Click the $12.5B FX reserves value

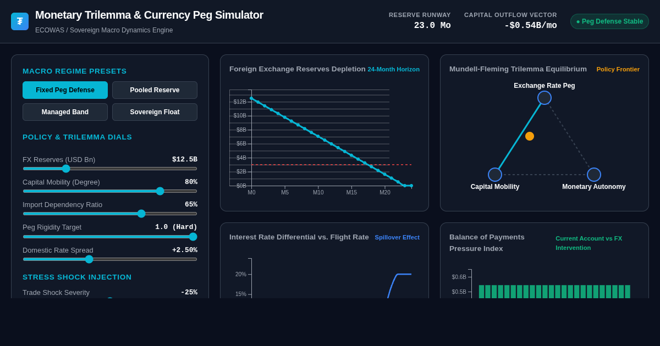point(185,159)
